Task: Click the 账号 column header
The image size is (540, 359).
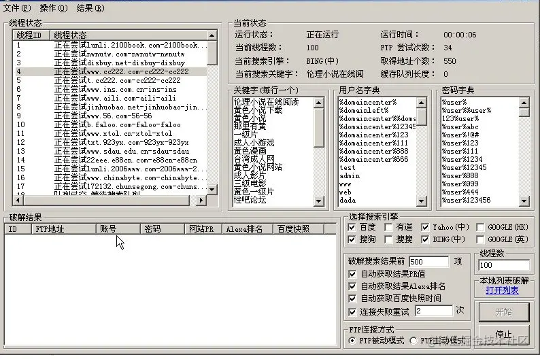Action: click(x=118, y=229)
